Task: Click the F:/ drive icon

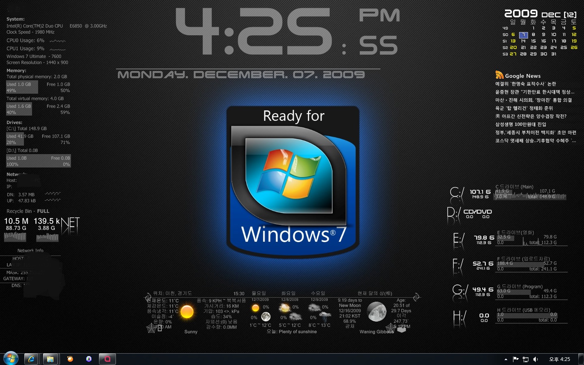Action: pos(458,266)
